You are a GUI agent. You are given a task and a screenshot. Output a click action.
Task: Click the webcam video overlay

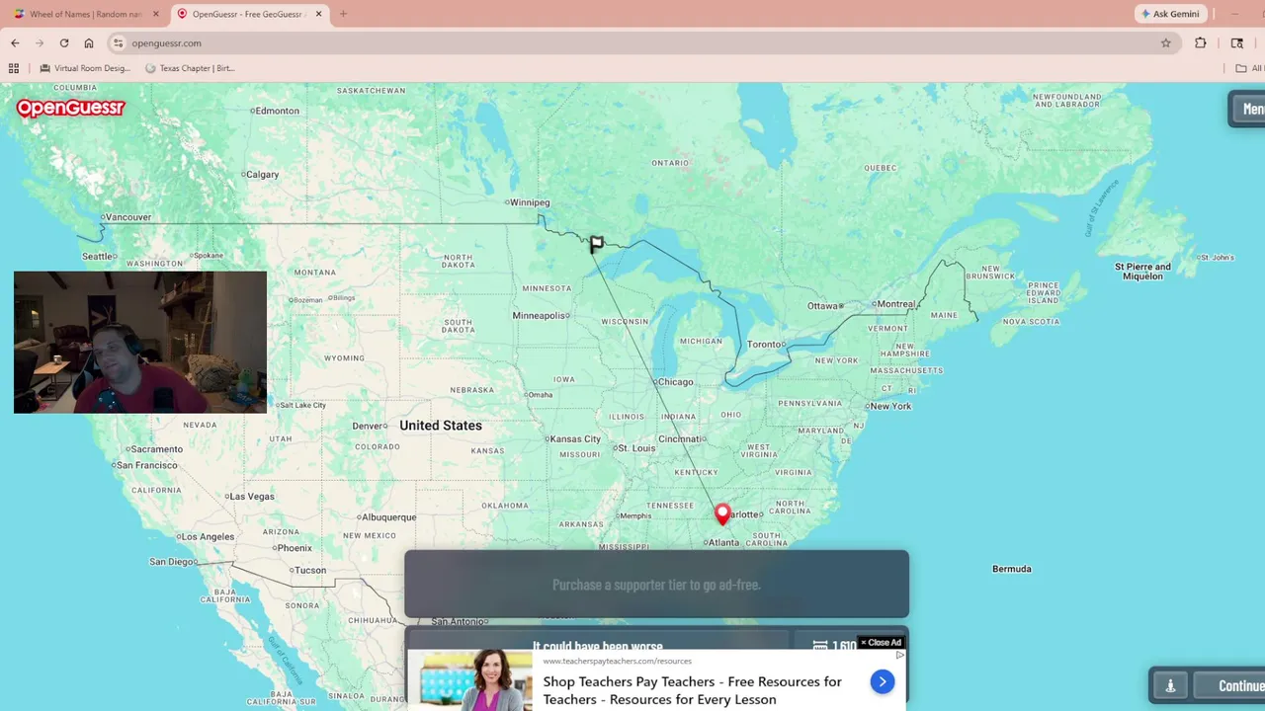(140, 342)
